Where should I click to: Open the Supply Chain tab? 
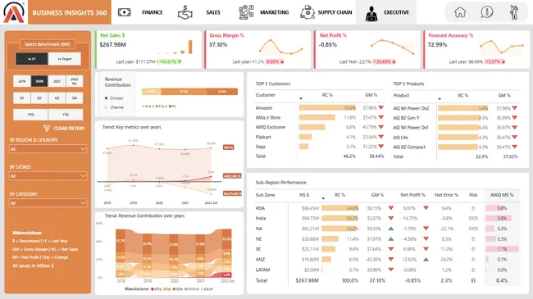(335, 12)
